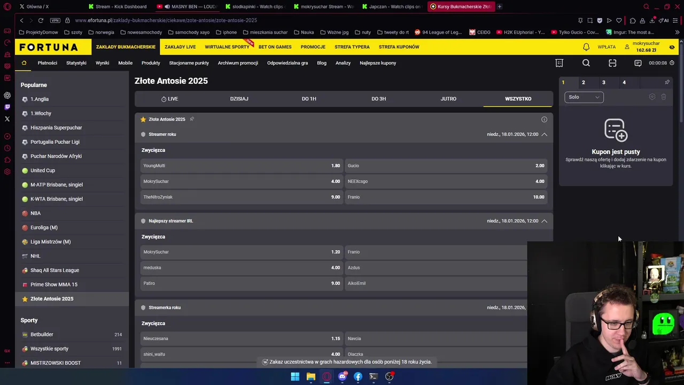Click the Fortuna logo
684x385 pixels.
[49, 47]
